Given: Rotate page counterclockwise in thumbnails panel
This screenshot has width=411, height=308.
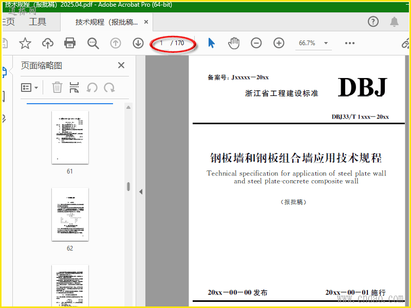Looking at the screenshot, I should pos(92,87).
